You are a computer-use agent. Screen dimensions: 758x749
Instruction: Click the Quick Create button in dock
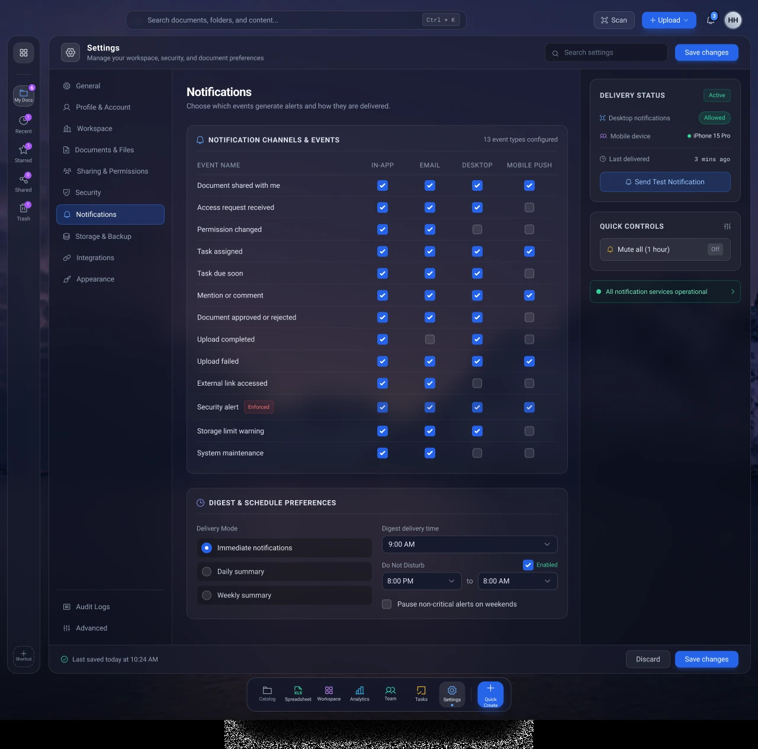click(490, 694)
